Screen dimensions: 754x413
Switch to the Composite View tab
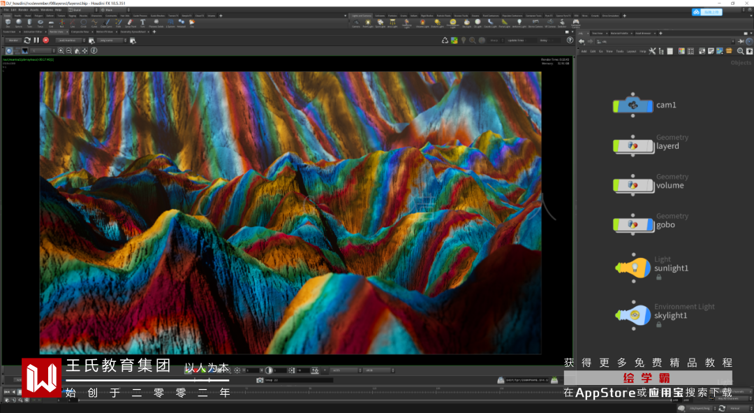tap(80, 31)
